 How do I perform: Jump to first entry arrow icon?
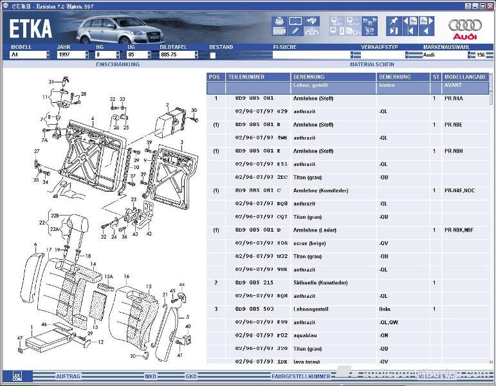(410, 31)
